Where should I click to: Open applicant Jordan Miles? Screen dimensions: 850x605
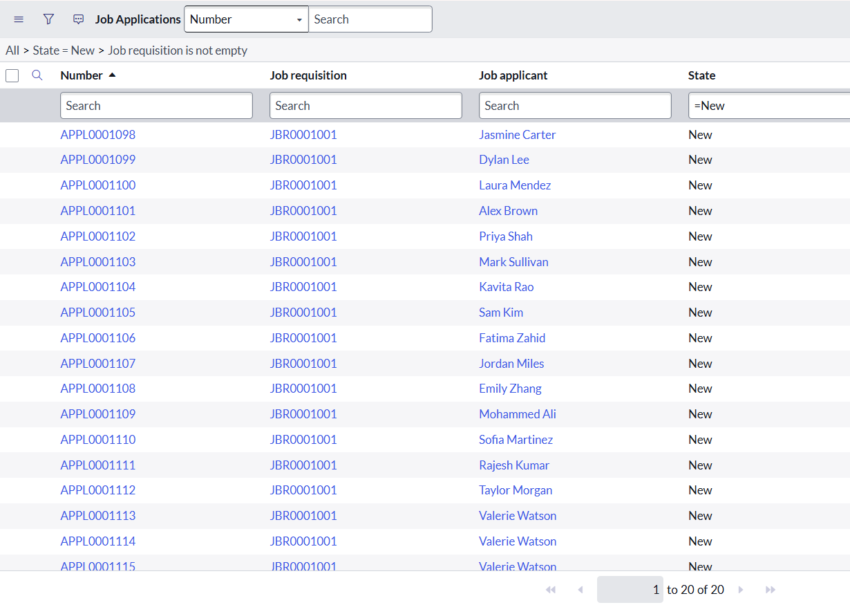click(511, 364)
